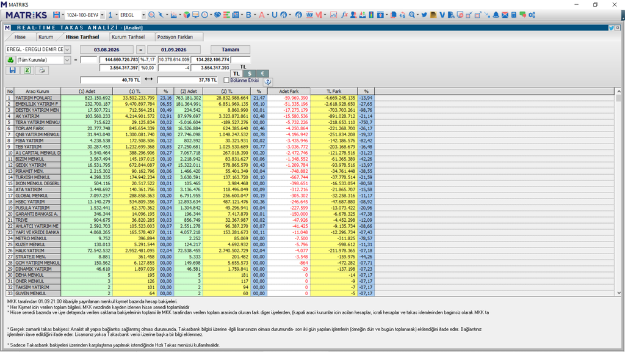This screenshot has height=352, width=625.
Task: Sort by the Adet Fark column header
Action: pos(289,92)
